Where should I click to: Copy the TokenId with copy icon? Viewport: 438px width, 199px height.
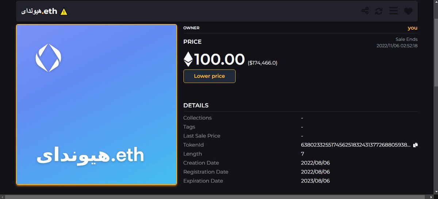point(415,145)
